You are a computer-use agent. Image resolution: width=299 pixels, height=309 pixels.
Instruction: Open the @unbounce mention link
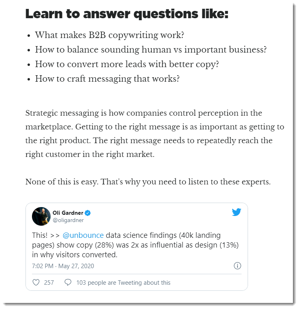click(x=83, y=235)
